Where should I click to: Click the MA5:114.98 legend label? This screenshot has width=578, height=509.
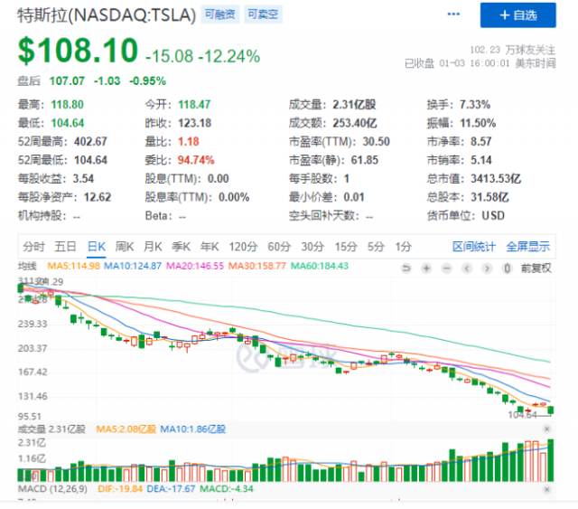(x=74, y=266)
